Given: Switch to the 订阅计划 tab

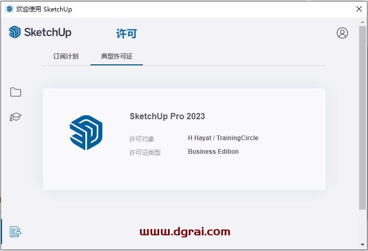Looking at the screenshot, I should (66, 56).
